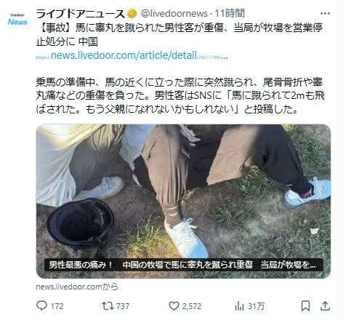Open the 11時間 timestamp link

click(x=230, y=13)
